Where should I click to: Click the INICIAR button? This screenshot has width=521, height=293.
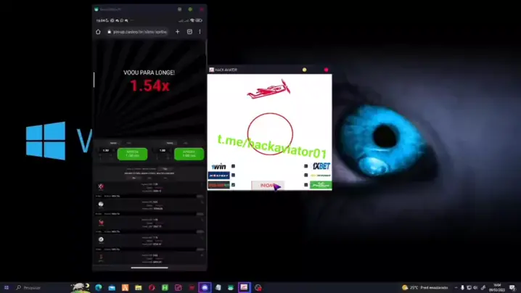pyautogui.click(x=267, y=185)
